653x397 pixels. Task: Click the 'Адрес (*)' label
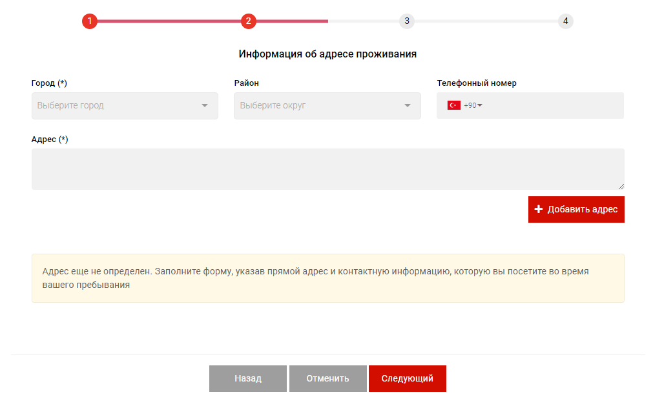(50, 139)
